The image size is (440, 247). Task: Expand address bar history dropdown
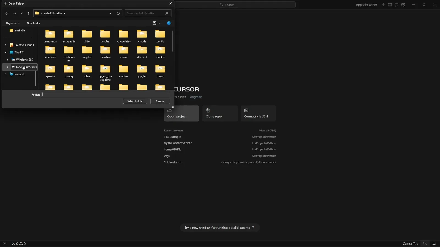coord(110,13)
